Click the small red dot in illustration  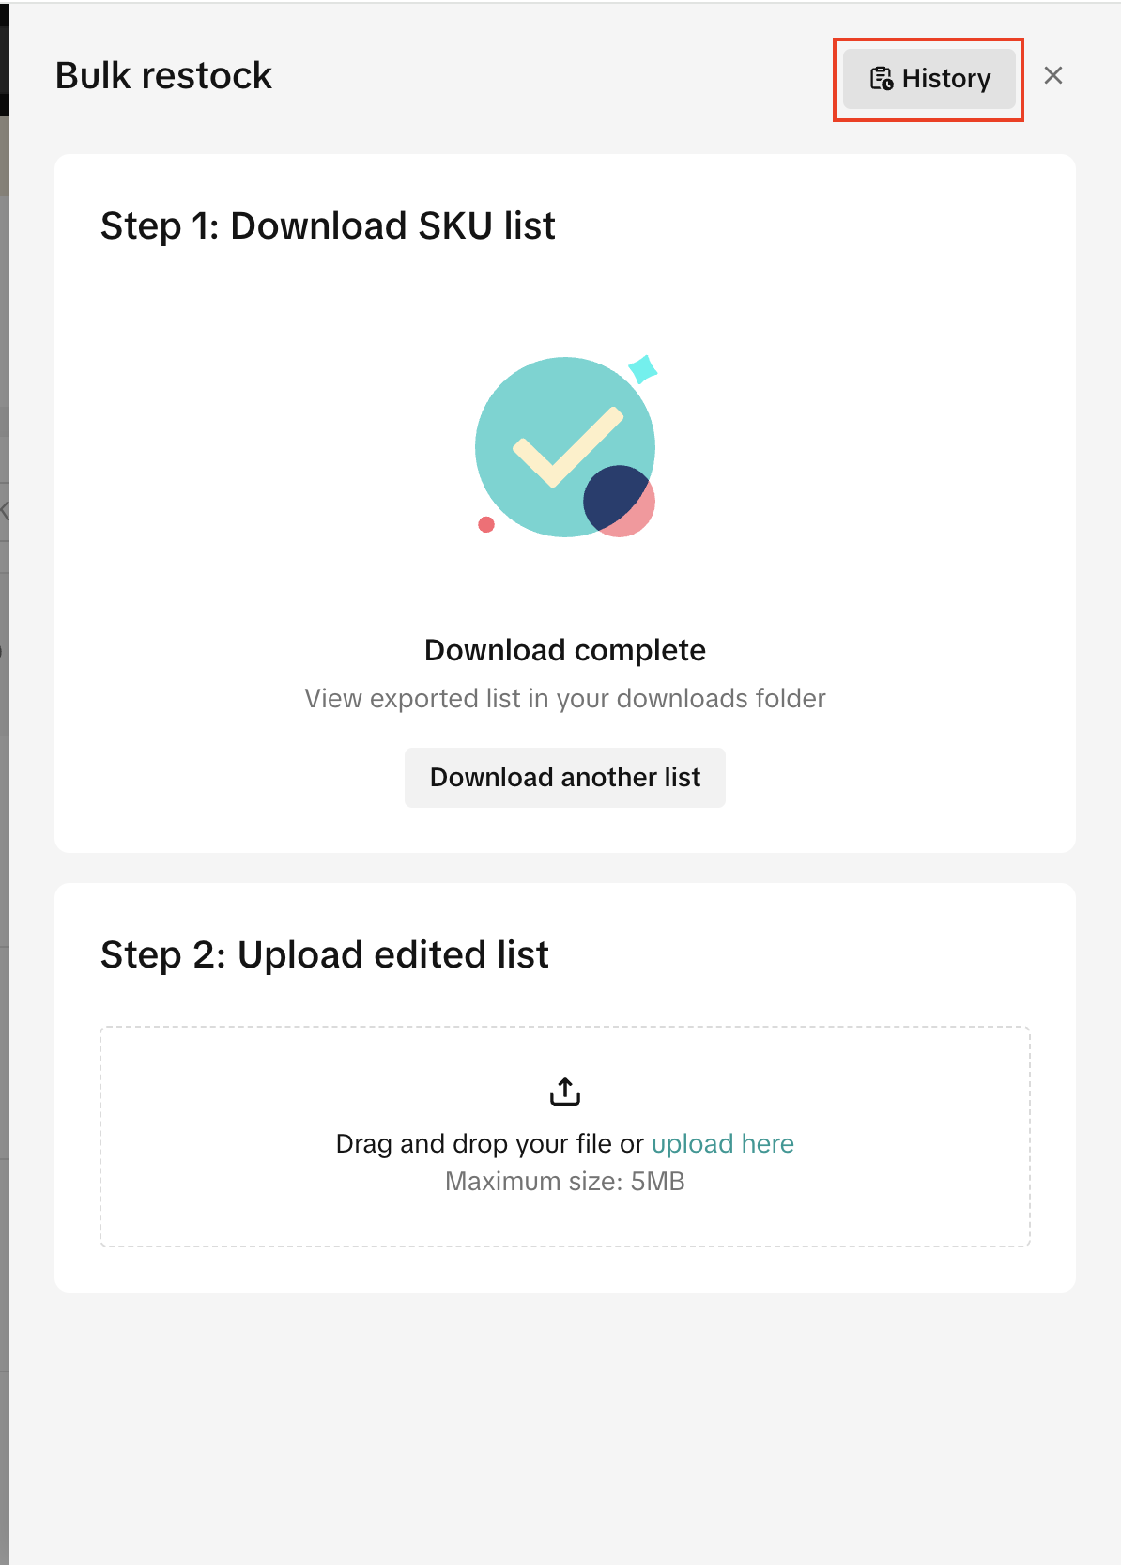point(486,524)
